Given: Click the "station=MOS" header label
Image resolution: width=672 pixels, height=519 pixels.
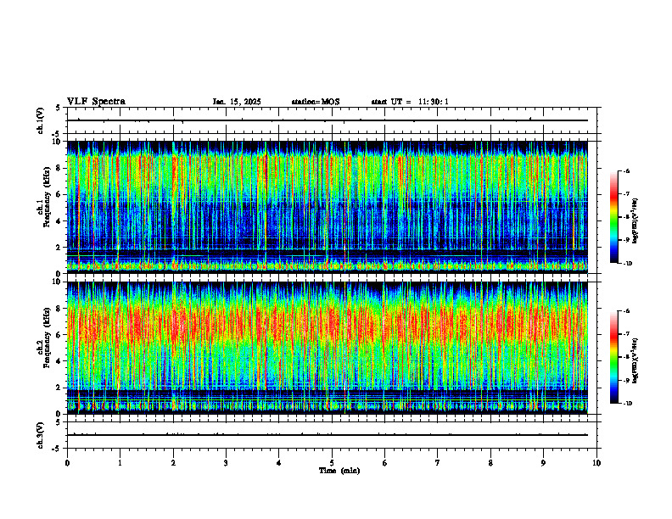Looking at the screenshot, I should click(316, 102).
